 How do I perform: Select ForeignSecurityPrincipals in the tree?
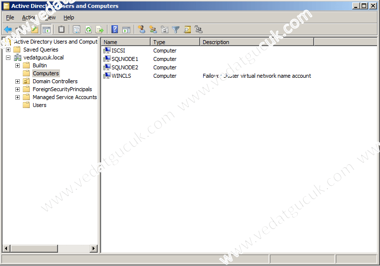coord(62,89)
